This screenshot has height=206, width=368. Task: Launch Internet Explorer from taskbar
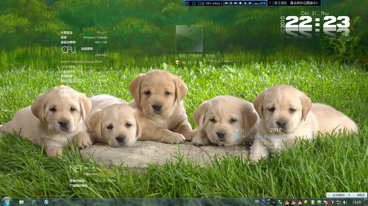34,202
